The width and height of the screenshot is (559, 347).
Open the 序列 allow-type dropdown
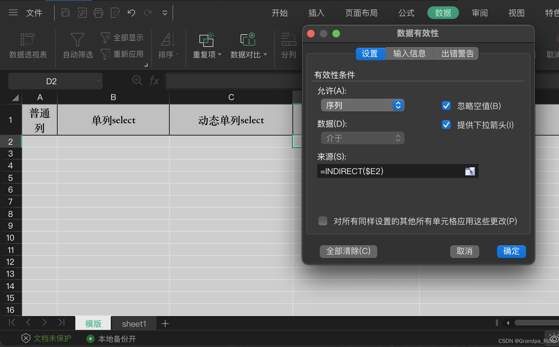[362, 105]
